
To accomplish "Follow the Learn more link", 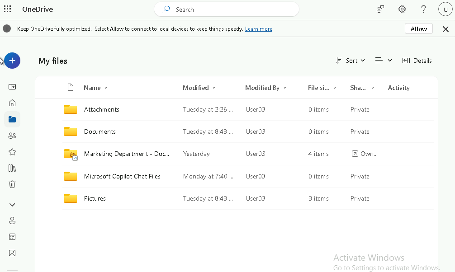I will coord(259,29).
